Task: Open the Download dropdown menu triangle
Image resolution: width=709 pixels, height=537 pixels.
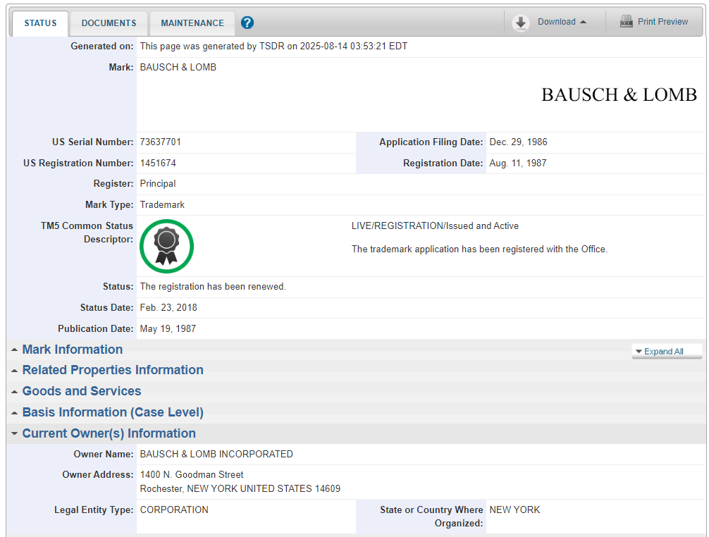Action: 583,22
